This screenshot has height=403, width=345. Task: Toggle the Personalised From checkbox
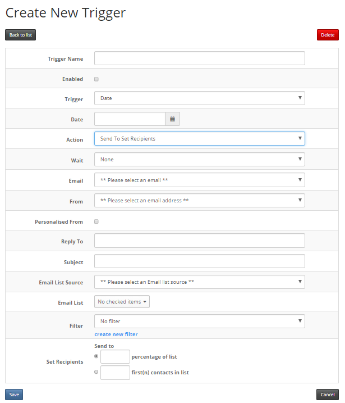(96, 221)
